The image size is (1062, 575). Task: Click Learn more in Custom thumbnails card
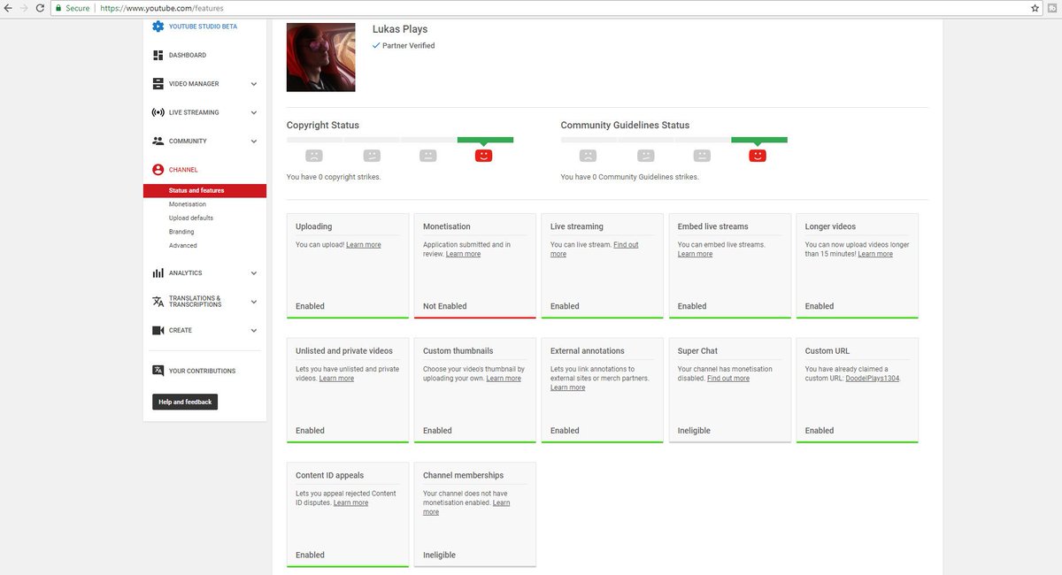[x=504, y=378]
